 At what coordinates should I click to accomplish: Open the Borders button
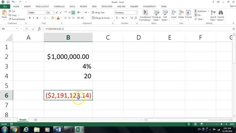(x=45, y=18)
